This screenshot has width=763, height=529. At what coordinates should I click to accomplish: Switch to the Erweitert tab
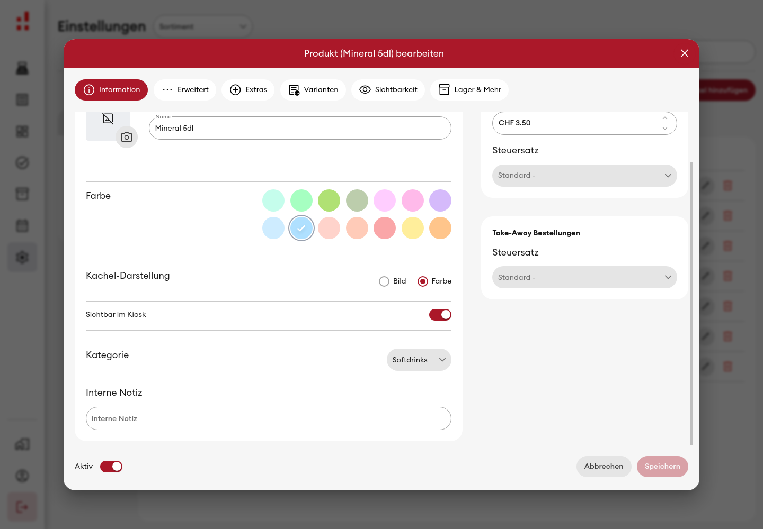(185, 90)
